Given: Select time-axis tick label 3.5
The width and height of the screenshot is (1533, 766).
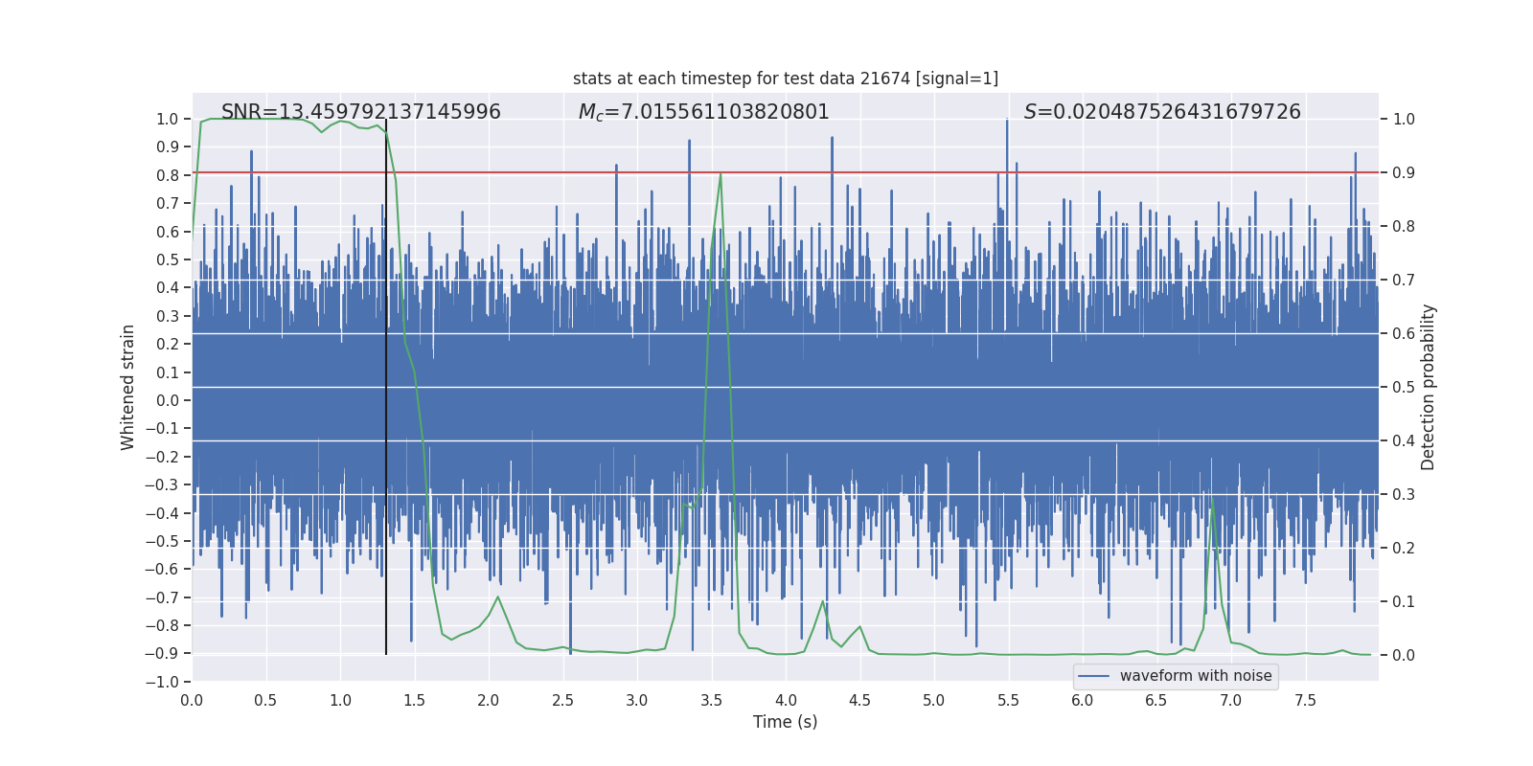Looking at the screenshot, I should (711, 700).
